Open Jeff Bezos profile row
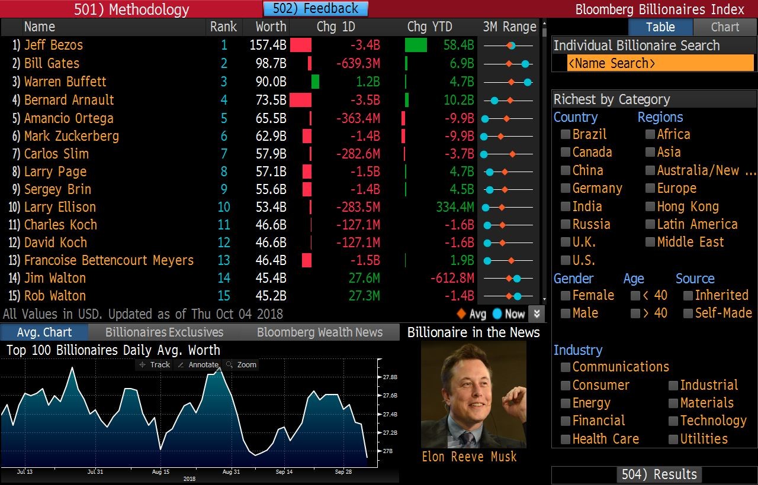The image size is (758, 485). [269, 46]
